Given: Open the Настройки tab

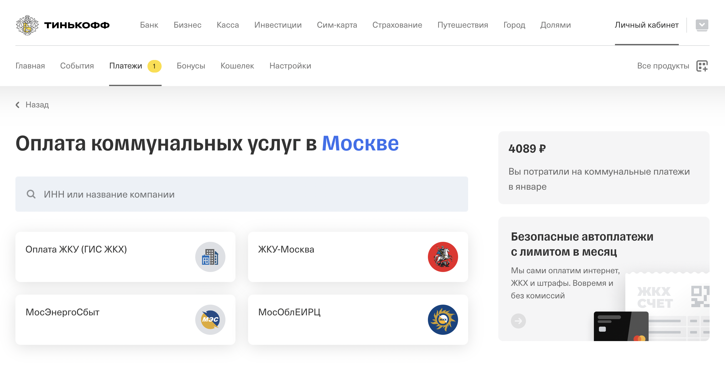Looking at the screenshot, I should 290,66.
